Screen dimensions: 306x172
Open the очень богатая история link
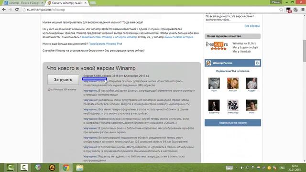pyautogui.click(x=179, y=37)
